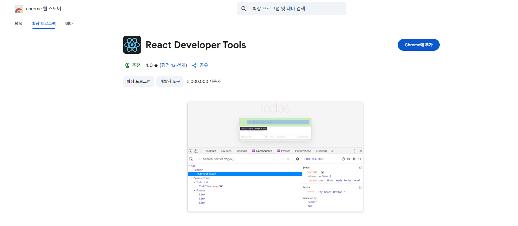Click the '4.0' rating score
The image size is (518, 226).
pos(149,65)
